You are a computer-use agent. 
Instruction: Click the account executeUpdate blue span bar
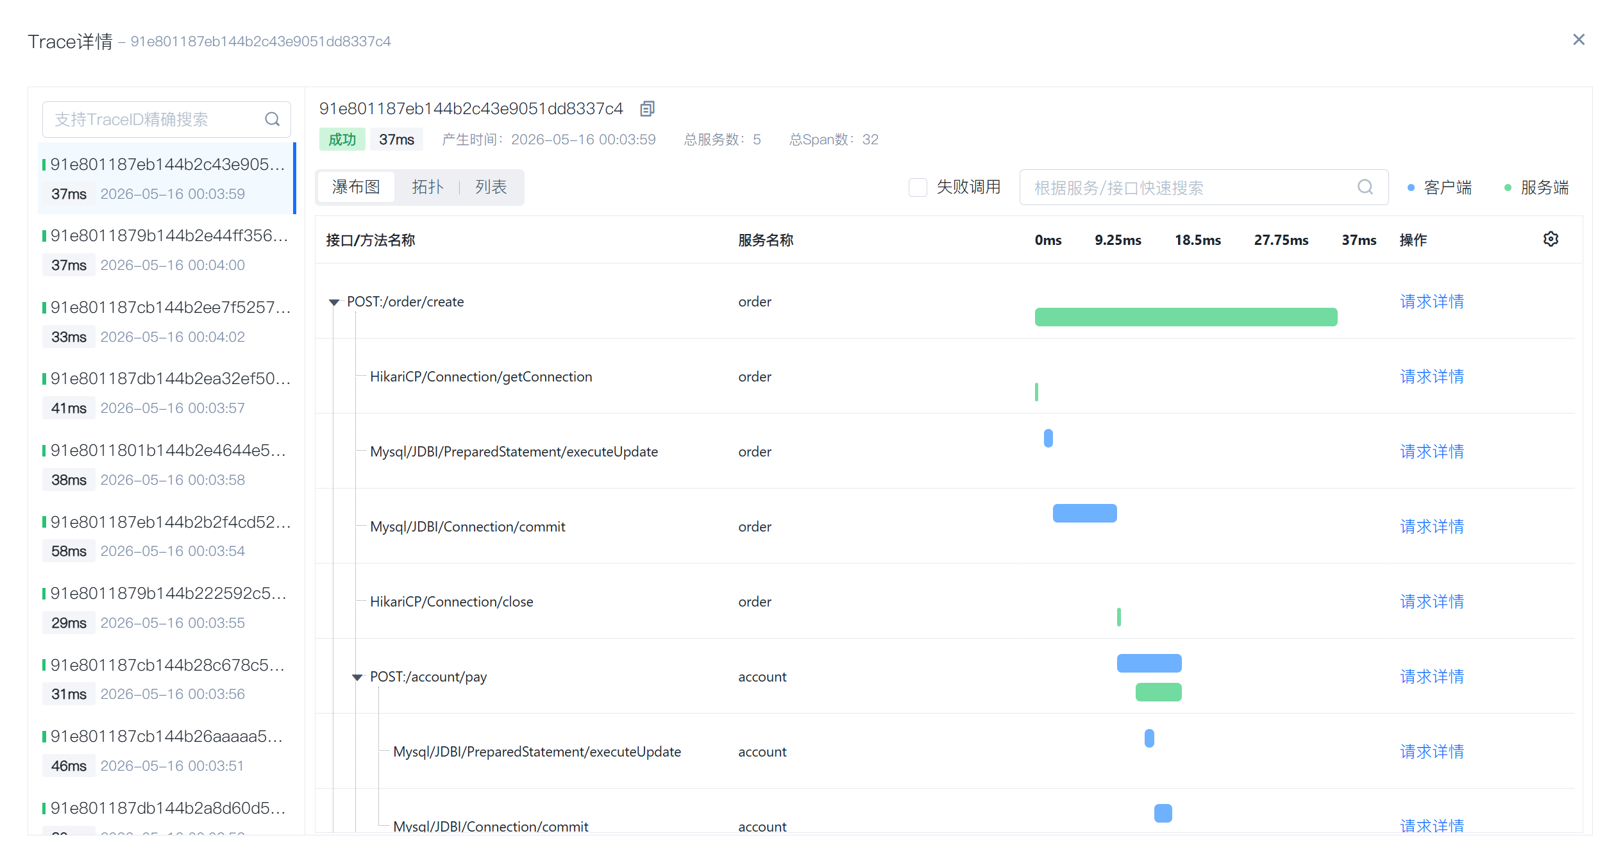1149,738
